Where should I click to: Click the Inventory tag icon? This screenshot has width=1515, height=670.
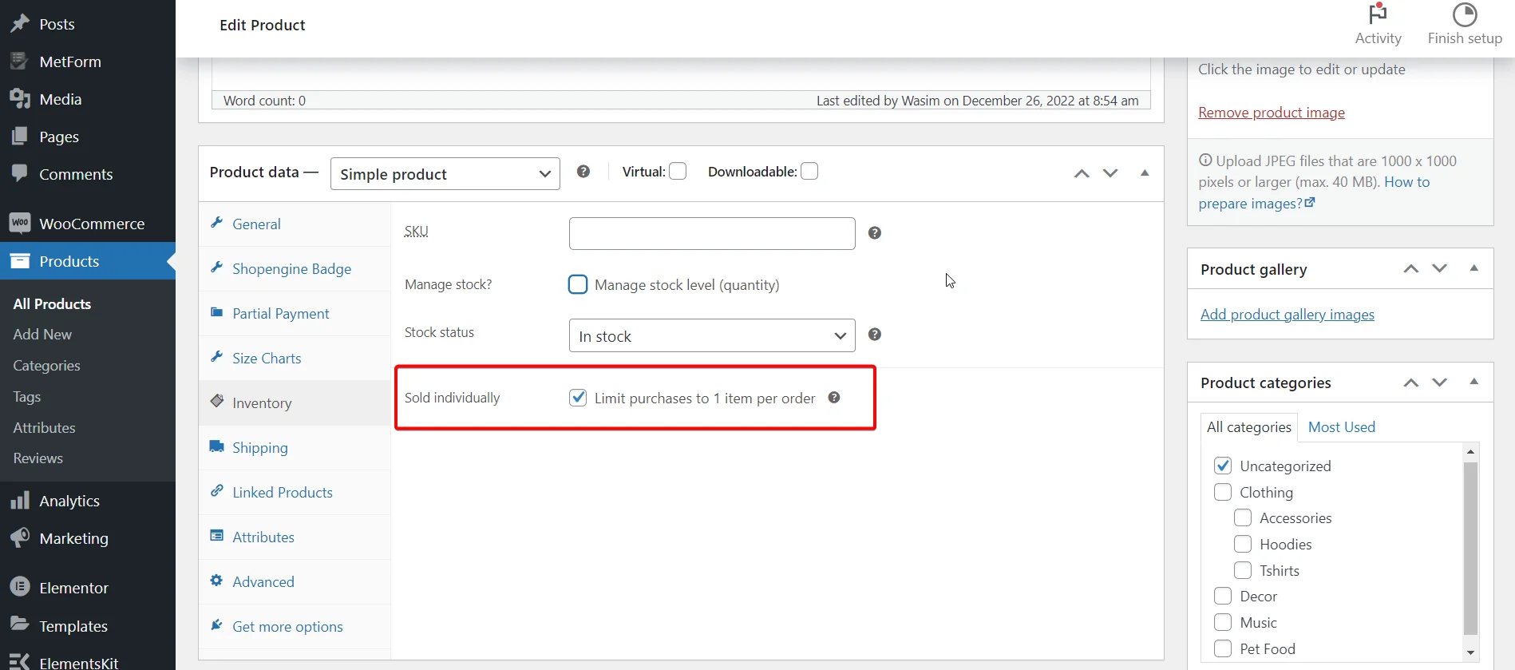pyautogui.click(x=216, y=401)
